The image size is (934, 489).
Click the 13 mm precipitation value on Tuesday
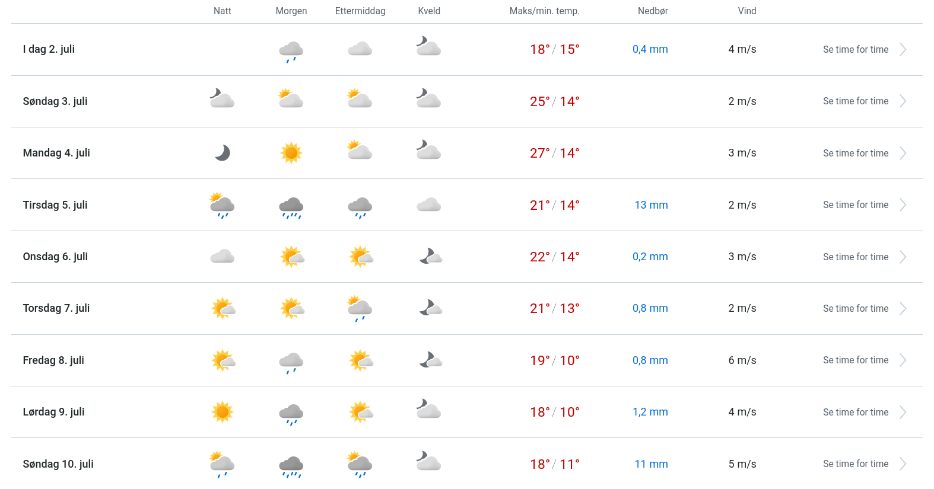tap(651, 205)
